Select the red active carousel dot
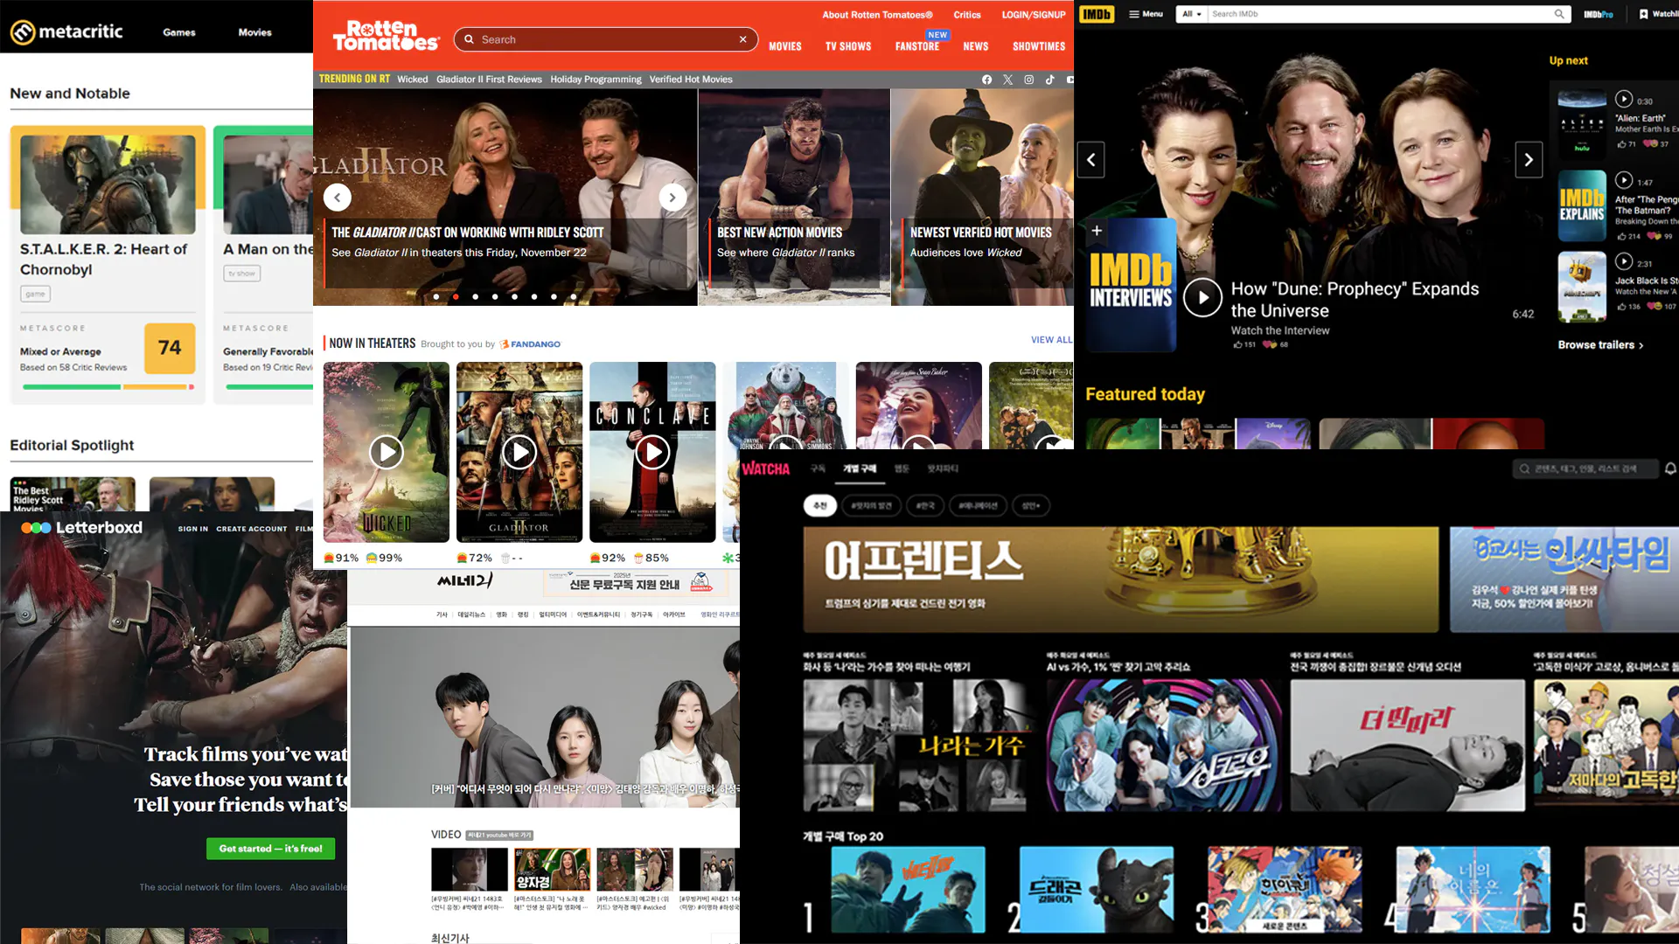The width and height of the screenshot is (1679, 944). point(456,296)
